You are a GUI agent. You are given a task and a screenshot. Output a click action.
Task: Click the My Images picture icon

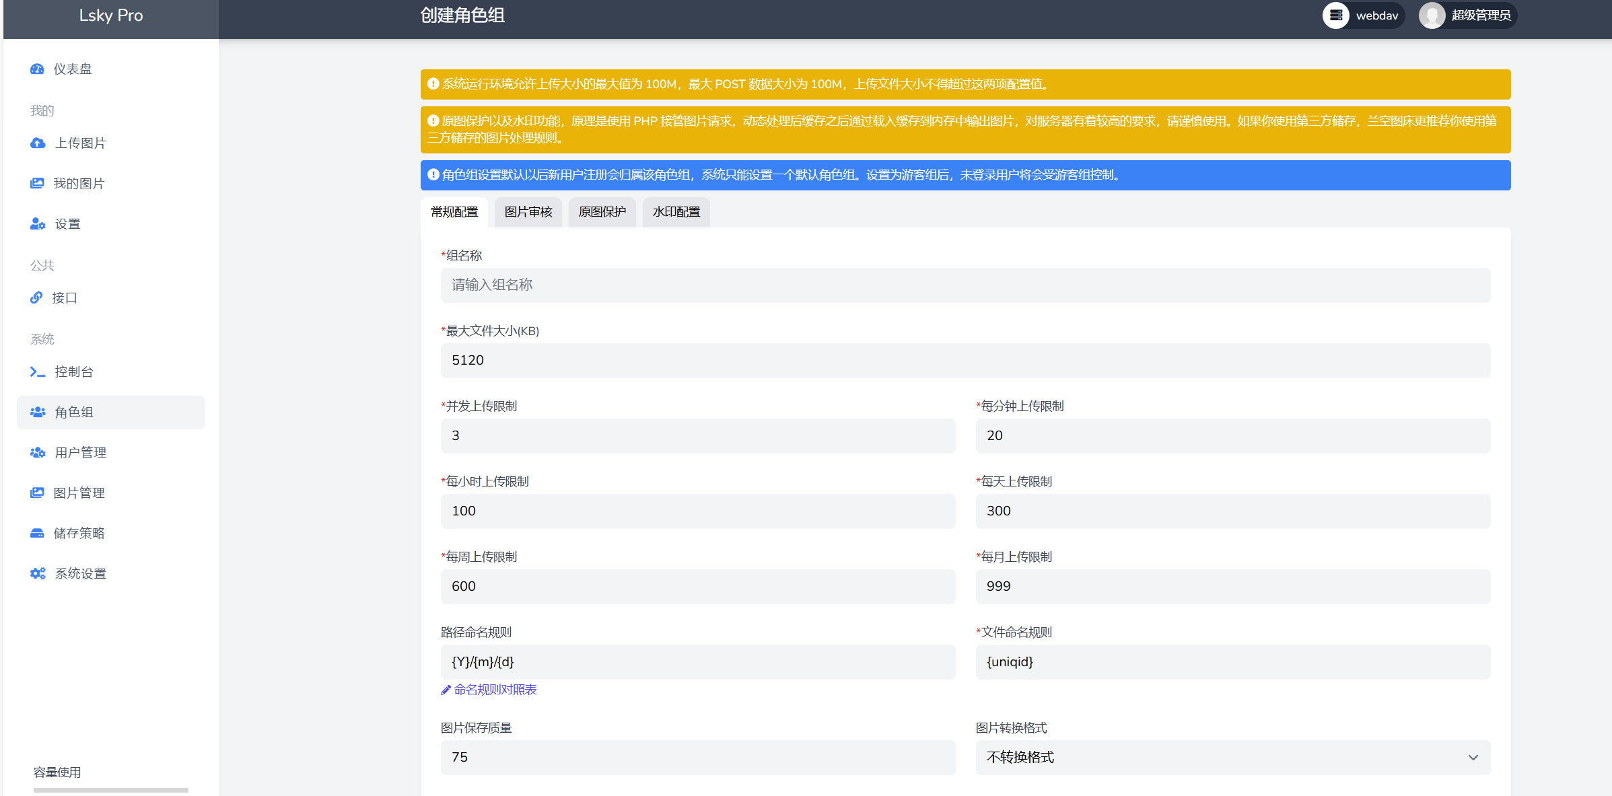37,184
